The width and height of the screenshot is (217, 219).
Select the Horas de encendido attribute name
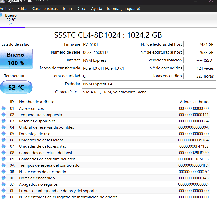tap(37, 178)
